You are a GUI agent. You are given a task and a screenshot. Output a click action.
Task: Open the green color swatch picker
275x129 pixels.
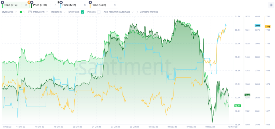point(22,12)
